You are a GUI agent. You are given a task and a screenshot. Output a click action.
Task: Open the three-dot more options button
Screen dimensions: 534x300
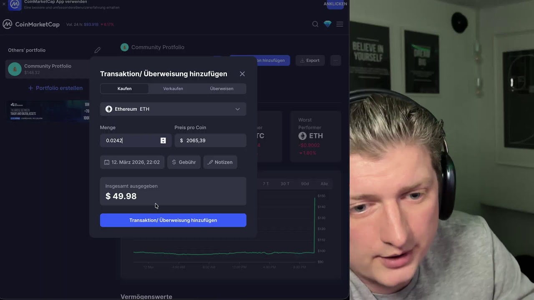pos(335,60)
